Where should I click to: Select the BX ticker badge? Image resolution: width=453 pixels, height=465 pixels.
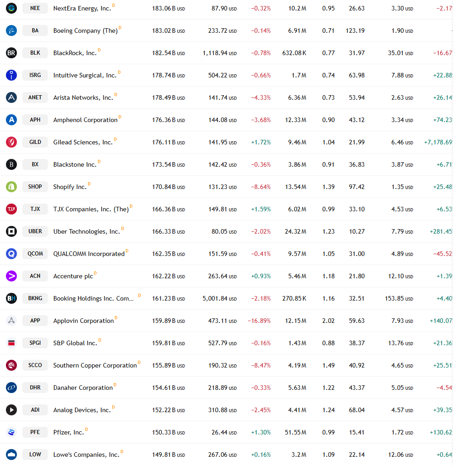[x=35, y=164]
